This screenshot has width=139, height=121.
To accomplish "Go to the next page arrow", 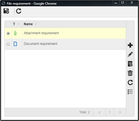I will pyautogui.click(x=120, y=112).
